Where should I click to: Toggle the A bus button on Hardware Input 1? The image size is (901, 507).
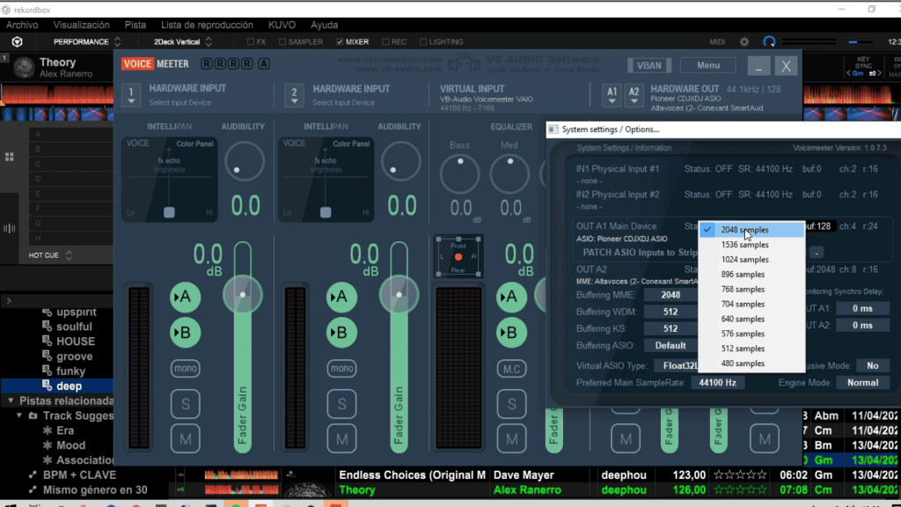[x=185, y=298]
